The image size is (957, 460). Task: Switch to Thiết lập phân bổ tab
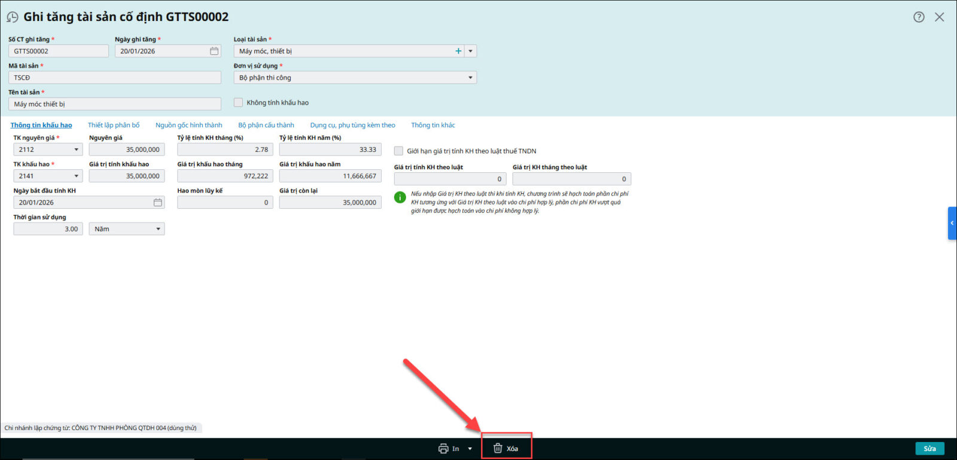[114, 125]
